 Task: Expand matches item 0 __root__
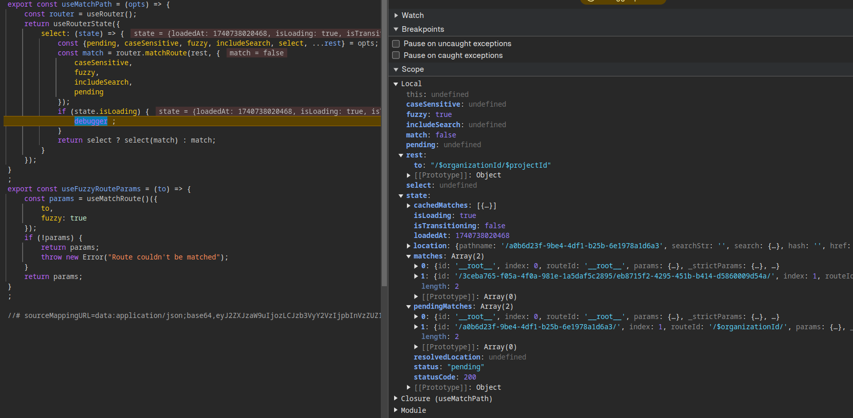click(416, 266)
